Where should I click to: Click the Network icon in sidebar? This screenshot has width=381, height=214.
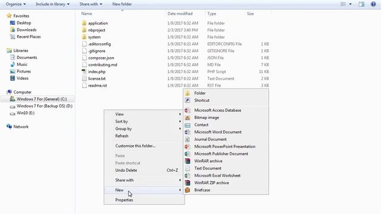10,127
